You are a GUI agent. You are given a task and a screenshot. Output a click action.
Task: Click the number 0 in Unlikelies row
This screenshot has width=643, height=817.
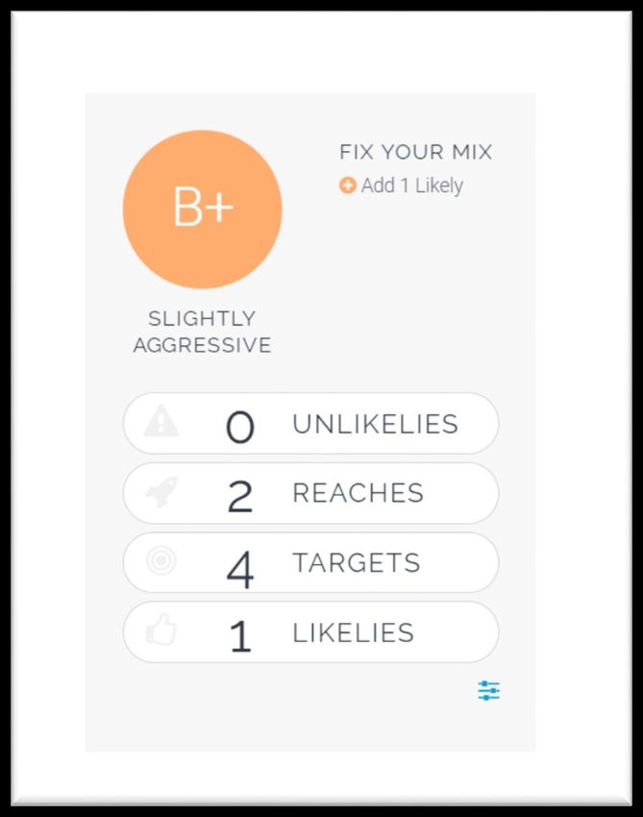tap(240, 427)
